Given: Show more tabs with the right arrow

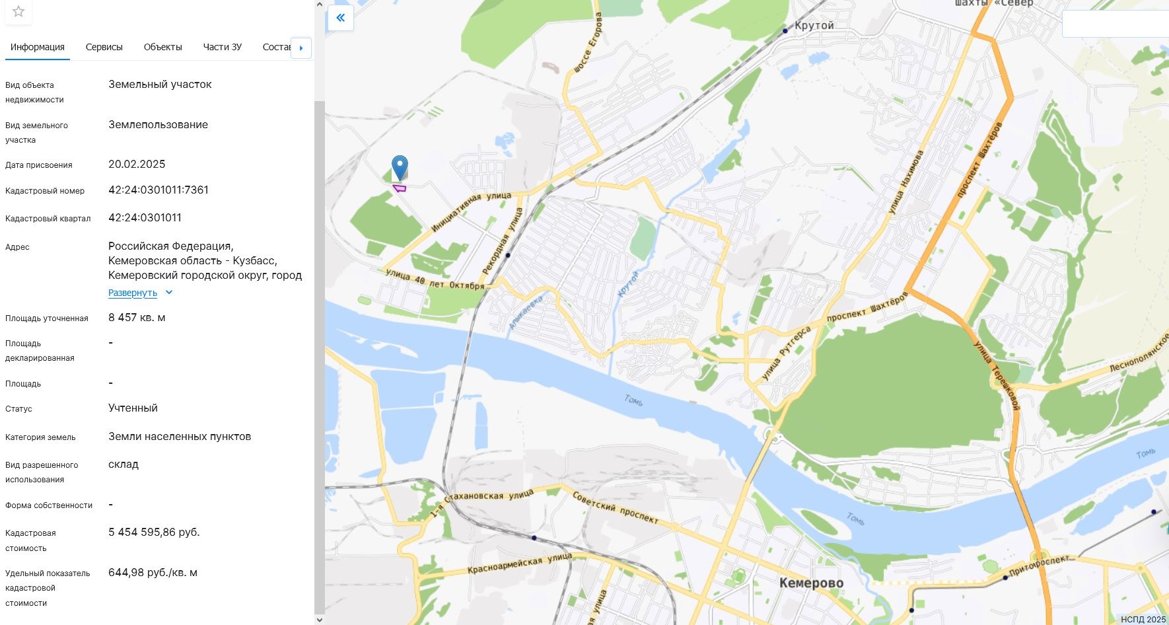Looking at the screenshot, I should coord(301,48).
